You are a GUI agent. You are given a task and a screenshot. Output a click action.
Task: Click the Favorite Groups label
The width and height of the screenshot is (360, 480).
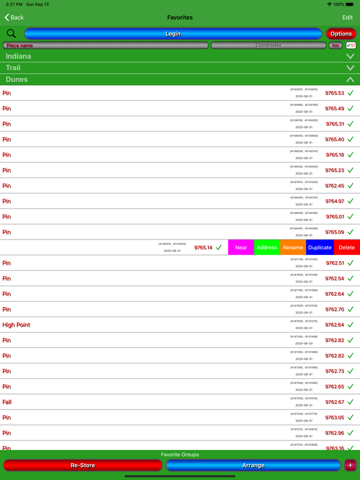(x=180, y=455)
